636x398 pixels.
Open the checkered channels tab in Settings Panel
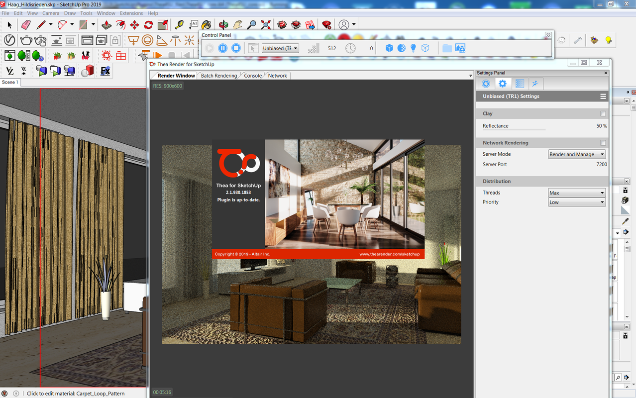(x=519, y=84)
